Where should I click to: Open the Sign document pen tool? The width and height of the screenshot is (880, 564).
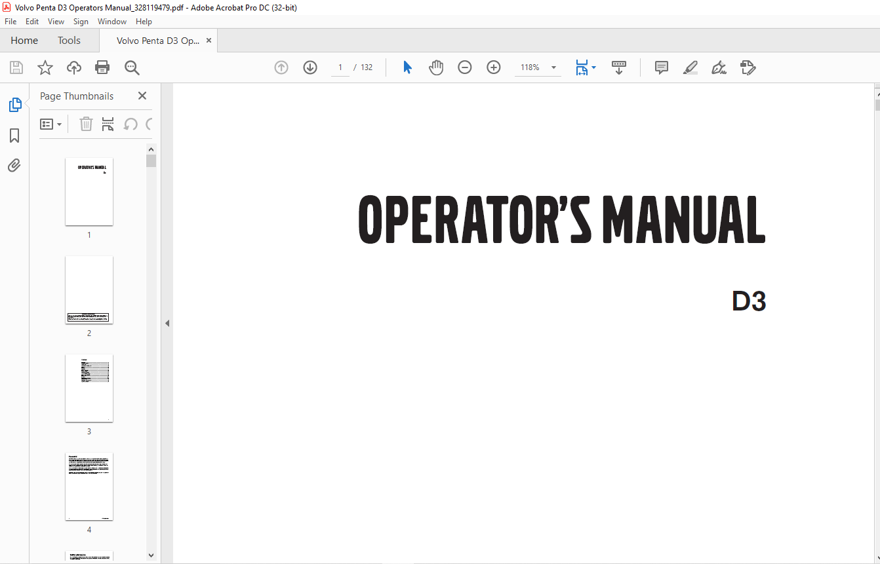tap(719, 67)
